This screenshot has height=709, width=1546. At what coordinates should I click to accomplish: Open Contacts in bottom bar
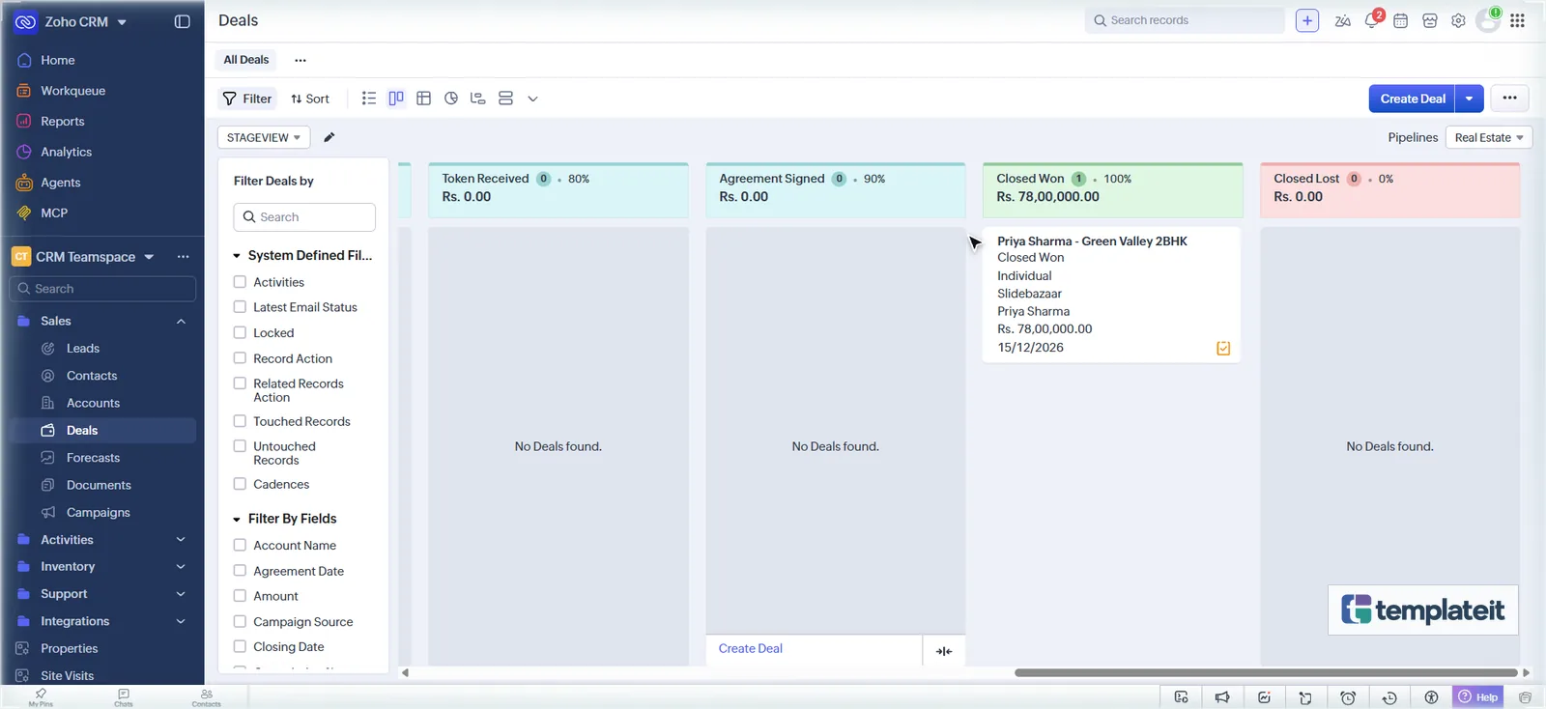pos(206,697)
